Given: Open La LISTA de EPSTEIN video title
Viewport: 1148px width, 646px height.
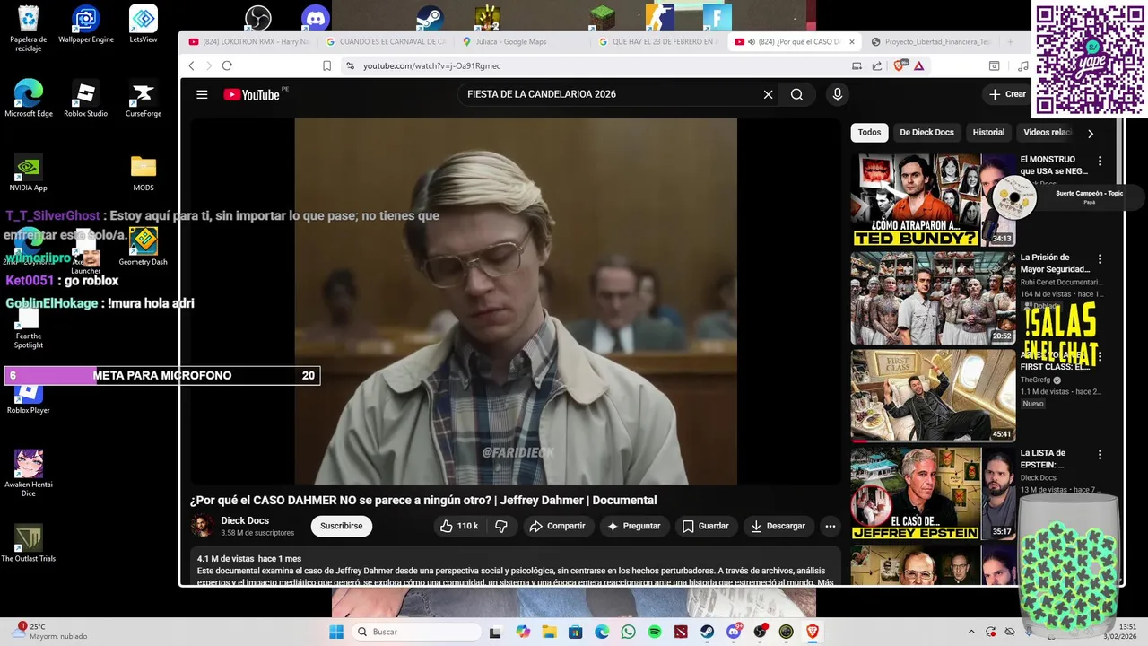Looking at the screenshot, I should coord(1043,459).
